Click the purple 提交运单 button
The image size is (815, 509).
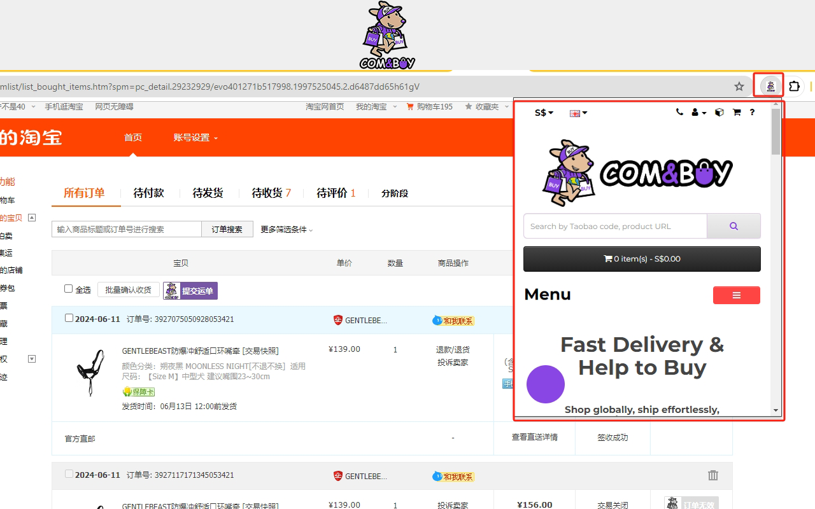tap(190, 291)
